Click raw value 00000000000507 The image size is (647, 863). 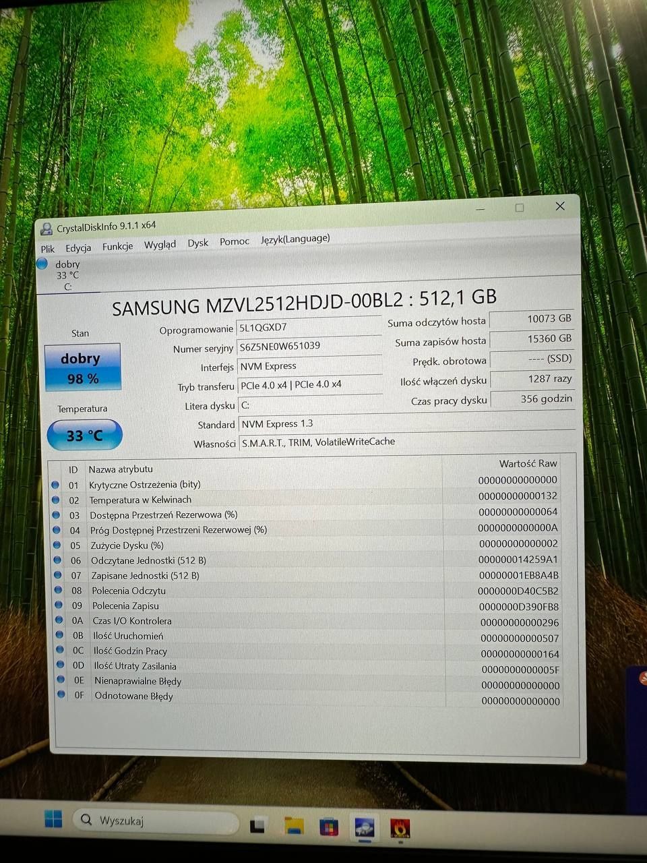tap(520, 638)
